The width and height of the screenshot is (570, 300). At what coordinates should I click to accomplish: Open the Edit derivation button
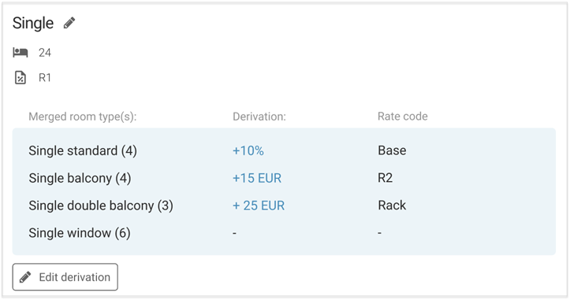65,277
